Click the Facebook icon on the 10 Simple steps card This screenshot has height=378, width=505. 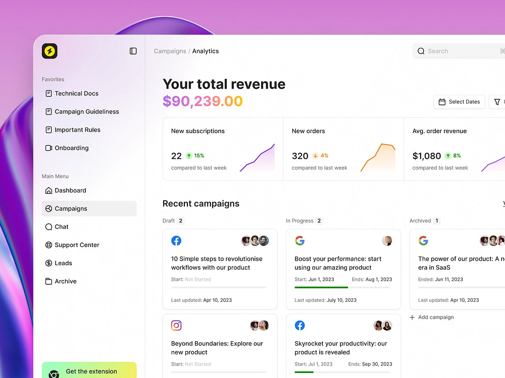(x=176, y=241)
